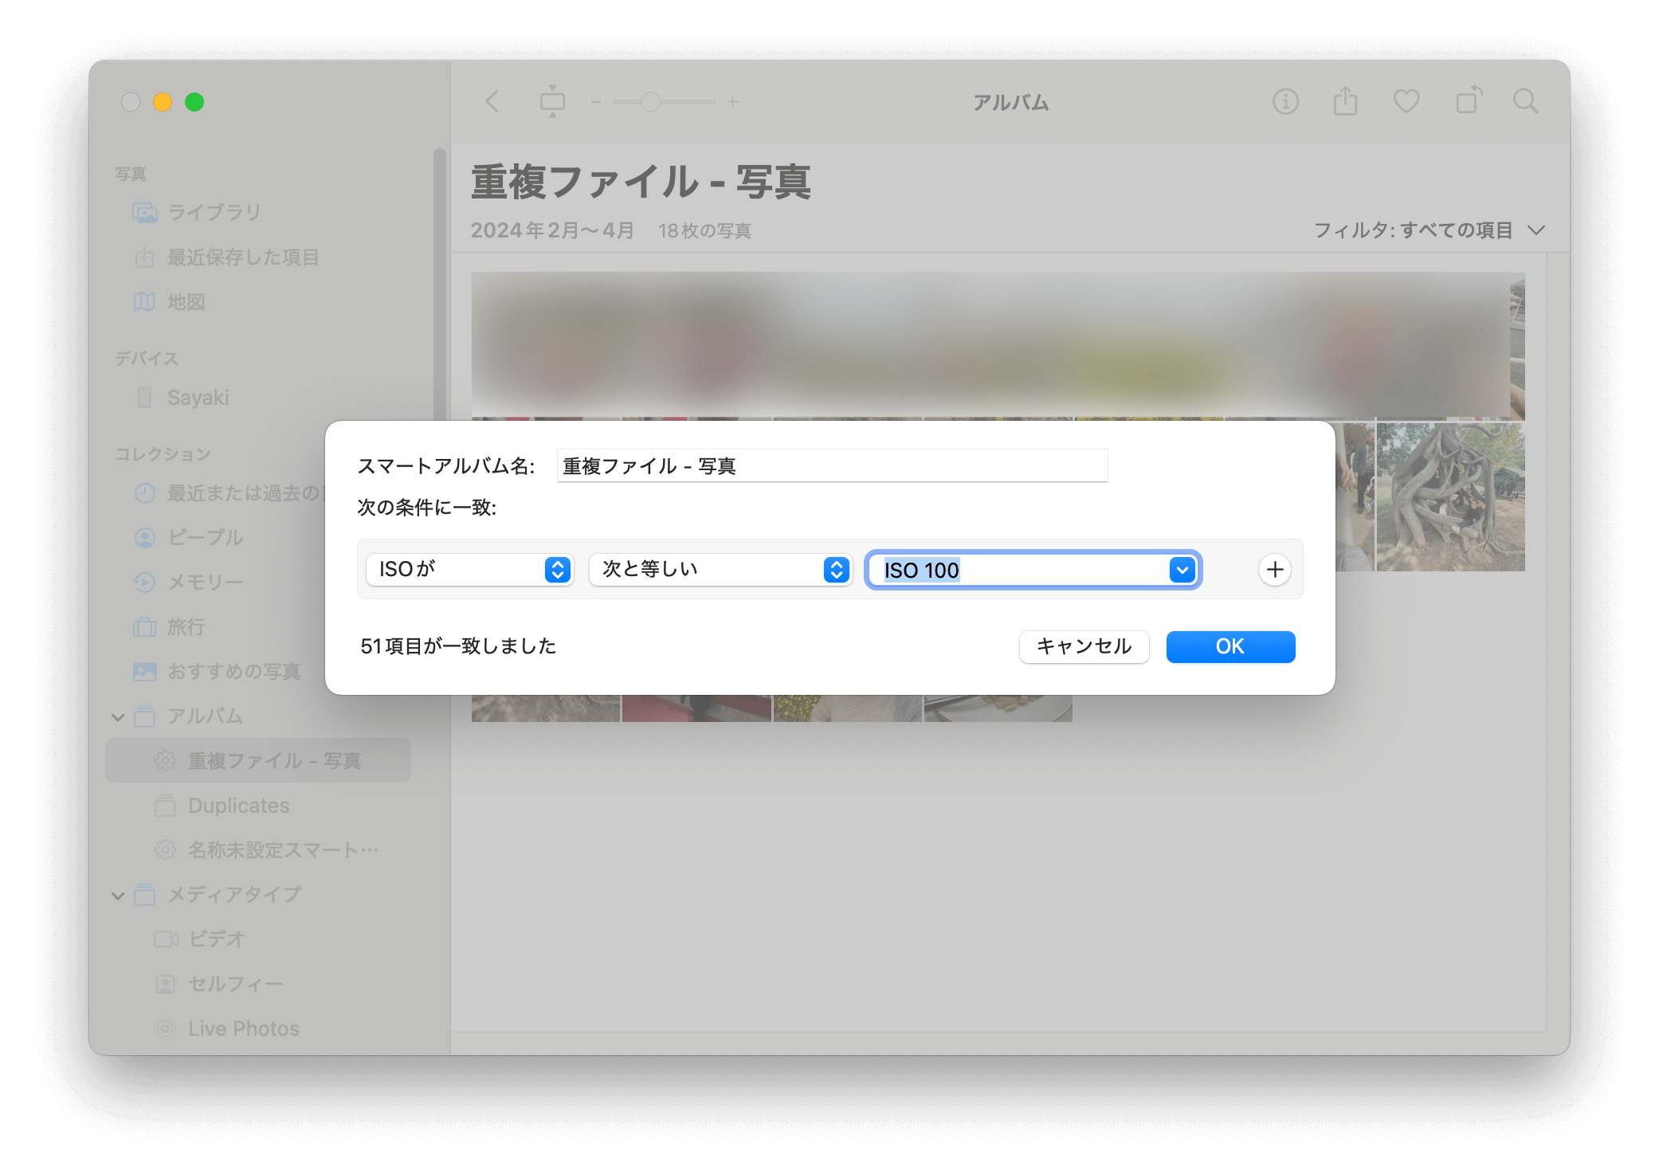
Task: Select 名称未設定スマート album in sidebar
Action: click(258, 850)
